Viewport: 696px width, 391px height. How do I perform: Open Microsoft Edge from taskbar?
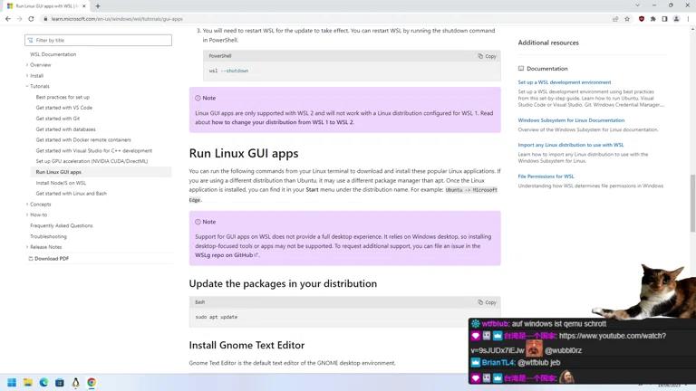point(43,383)
